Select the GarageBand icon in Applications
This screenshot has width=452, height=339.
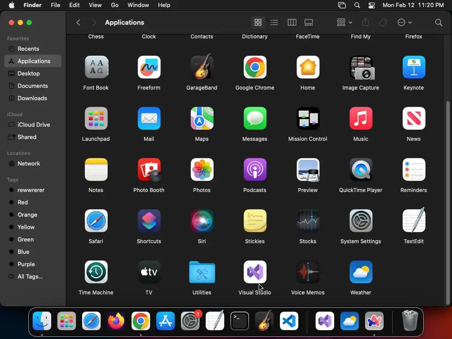click(x=202, y=67)
